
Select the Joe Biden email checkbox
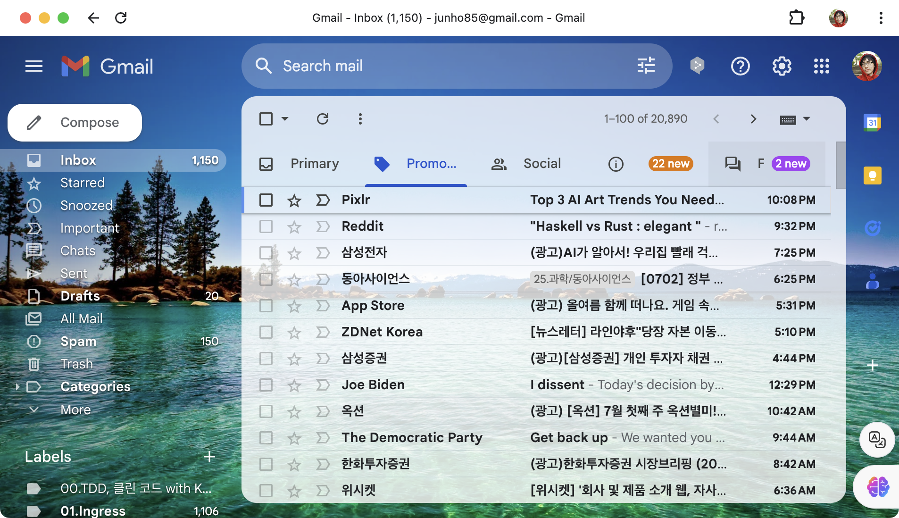click(266, 385)
